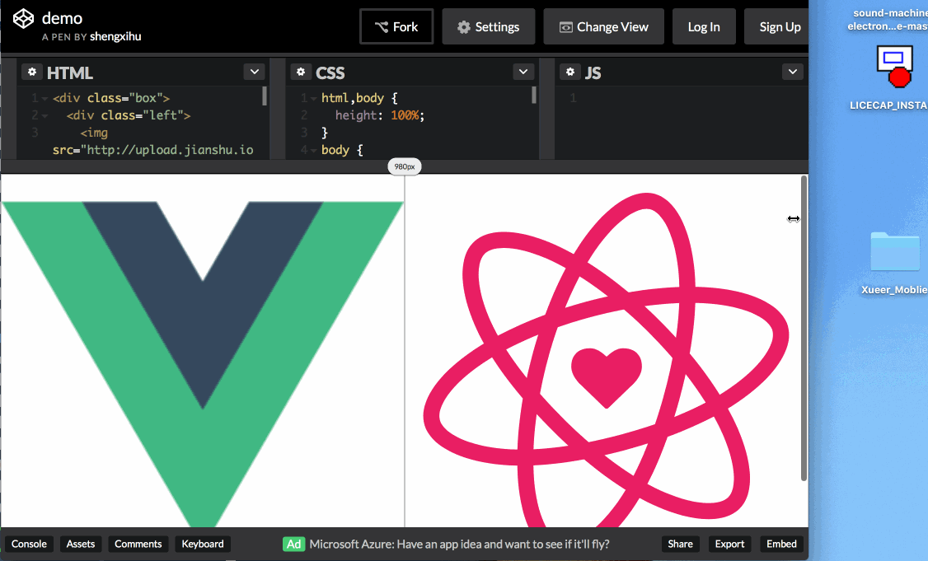The height and width of the screenshot is (561, 928).
Task: Collapse fold arrow on HTML line 1
Action: [x=45, y=99]
